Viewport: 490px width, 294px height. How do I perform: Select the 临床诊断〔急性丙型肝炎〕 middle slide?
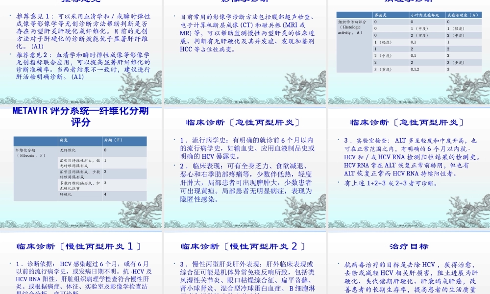(245, 167)
